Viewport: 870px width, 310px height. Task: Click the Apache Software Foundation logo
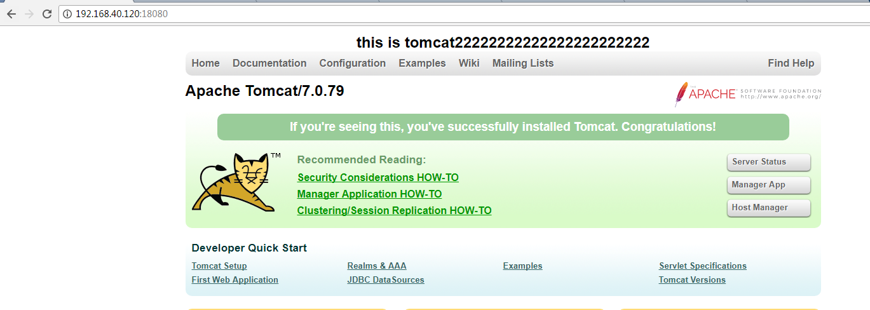pyautogui.click(x=748, y=94)
